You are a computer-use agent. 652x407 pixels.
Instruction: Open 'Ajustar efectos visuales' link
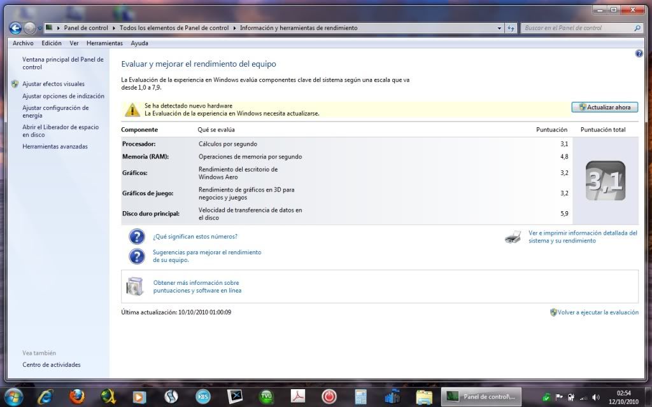click(x=53, y=84)
